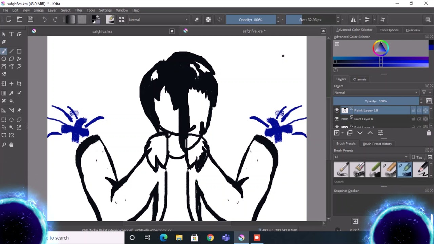Open layer thumbnail view options menu
This screenshot has width=434, height=244.
click(429, 101)
